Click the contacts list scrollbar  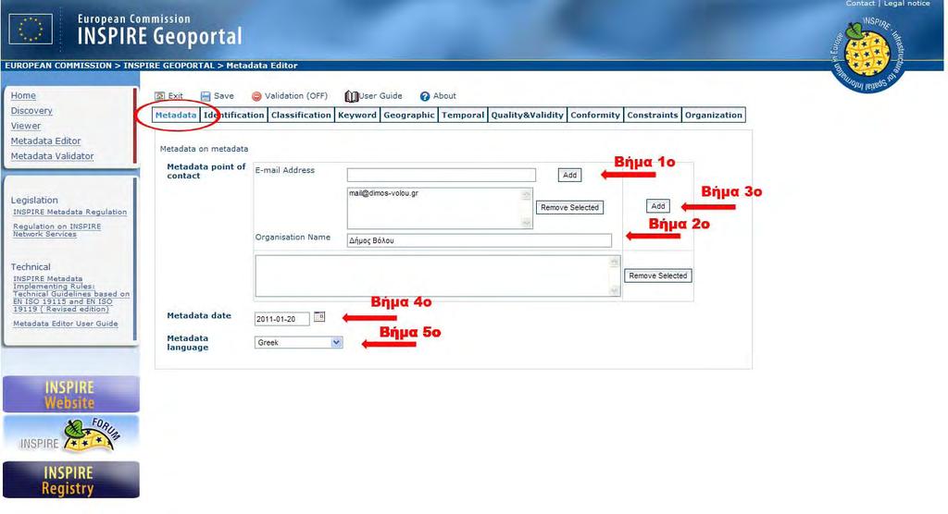click(x=615, y=275)
